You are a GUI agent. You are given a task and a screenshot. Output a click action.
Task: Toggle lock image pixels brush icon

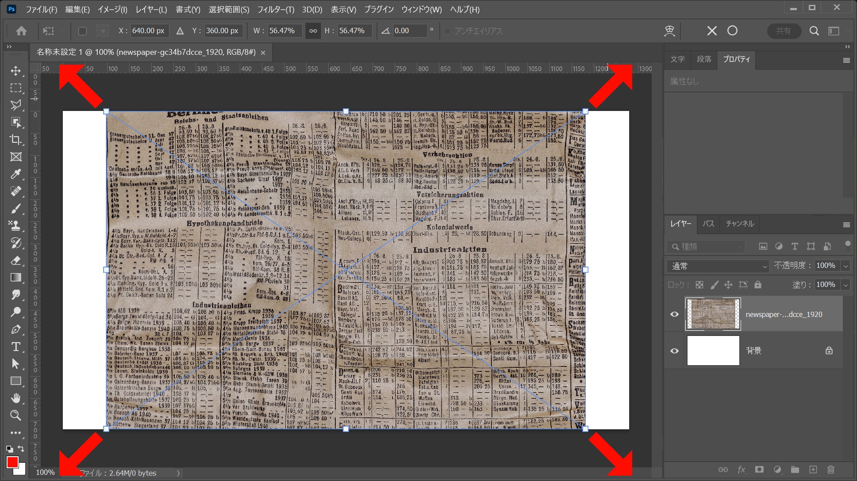click(x=714, y=285)
